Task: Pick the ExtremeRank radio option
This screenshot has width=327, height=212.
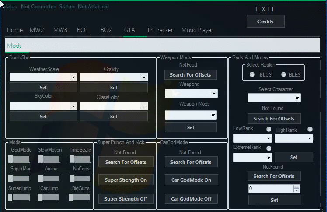Action: (x=269, y=148)
